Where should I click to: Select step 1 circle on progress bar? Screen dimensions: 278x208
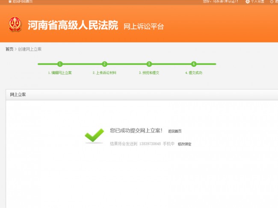[x=60, y=64]
